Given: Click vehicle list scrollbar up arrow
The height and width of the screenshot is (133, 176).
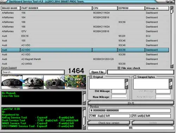Looking at the screenshot, I should tap(172, 8).
